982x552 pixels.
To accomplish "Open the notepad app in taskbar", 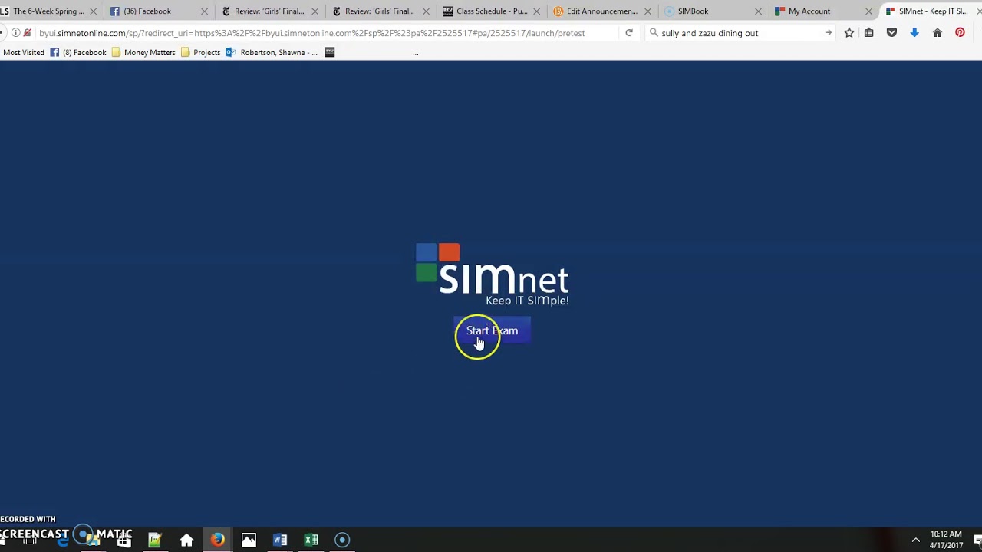I will pos(155,540).
